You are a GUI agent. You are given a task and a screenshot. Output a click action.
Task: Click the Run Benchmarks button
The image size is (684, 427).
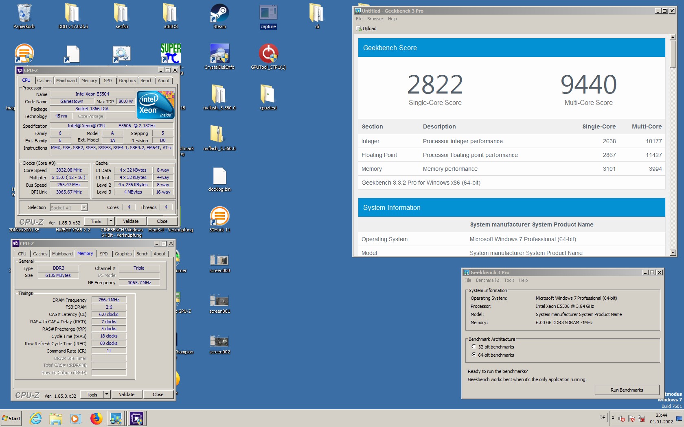[627, 390]
